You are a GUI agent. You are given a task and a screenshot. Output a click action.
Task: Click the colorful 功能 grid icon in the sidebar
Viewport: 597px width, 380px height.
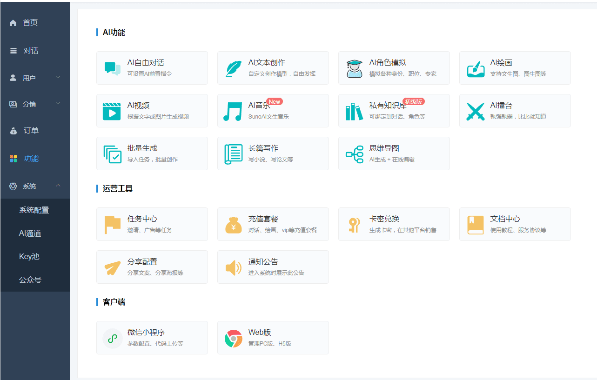click(x=13, y=159)
